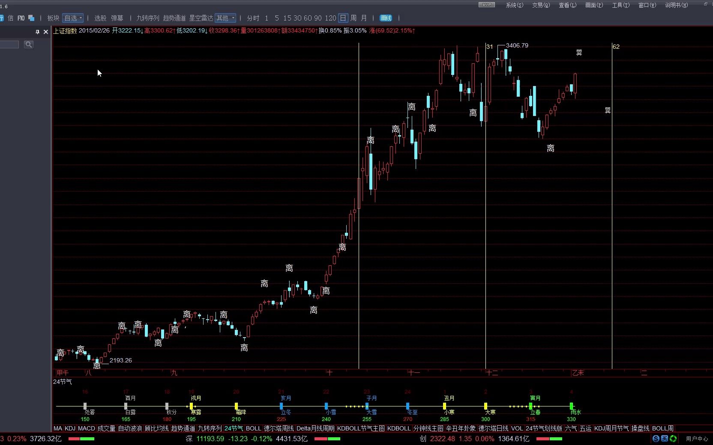Screen dimensions: 713x445
Task: Switch to 30-minute period
Action: (297, 18)
